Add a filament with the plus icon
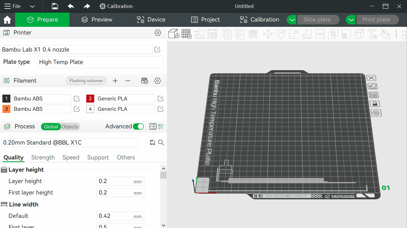Screen dimensions: 407x228 [x=115, y=81]
